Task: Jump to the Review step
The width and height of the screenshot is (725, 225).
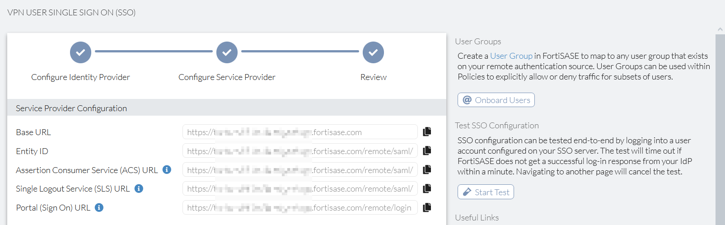Action: coord(373,52)
